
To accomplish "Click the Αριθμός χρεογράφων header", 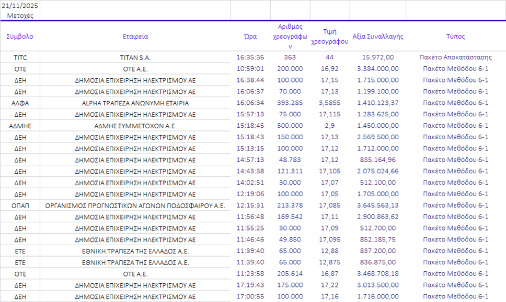I will pyautogui.click(x=290, y=37).
